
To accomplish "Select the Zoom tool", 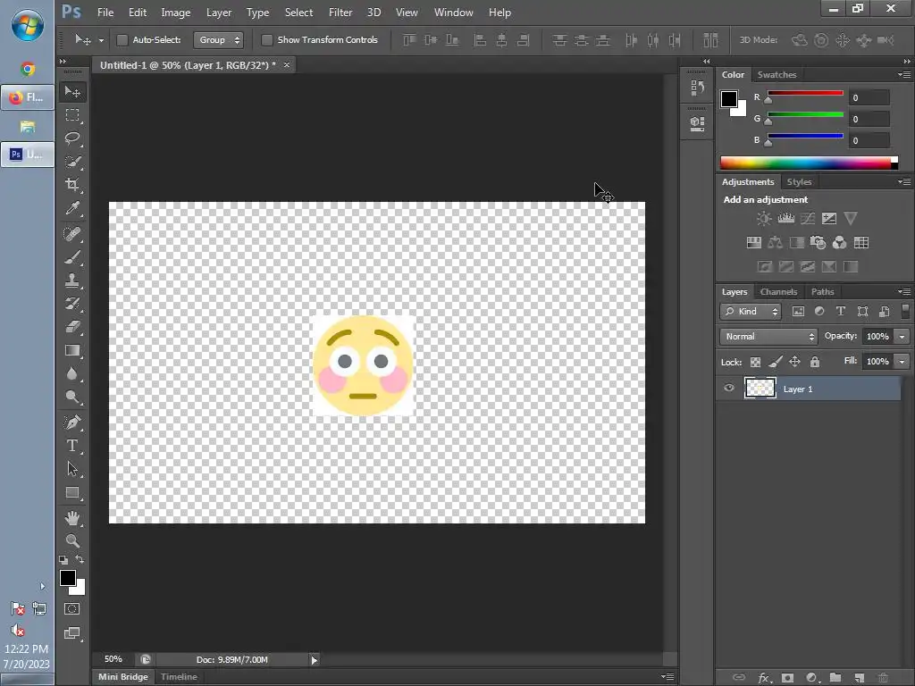I will (72, 540).
